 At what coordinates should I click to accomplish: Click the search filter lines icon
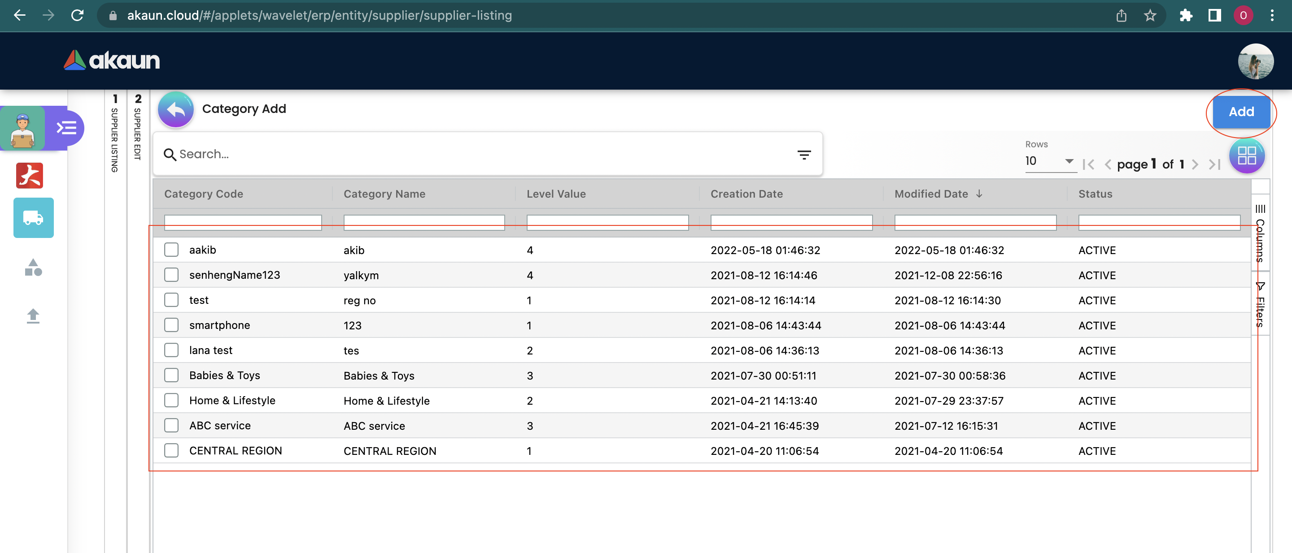(803, 155)
